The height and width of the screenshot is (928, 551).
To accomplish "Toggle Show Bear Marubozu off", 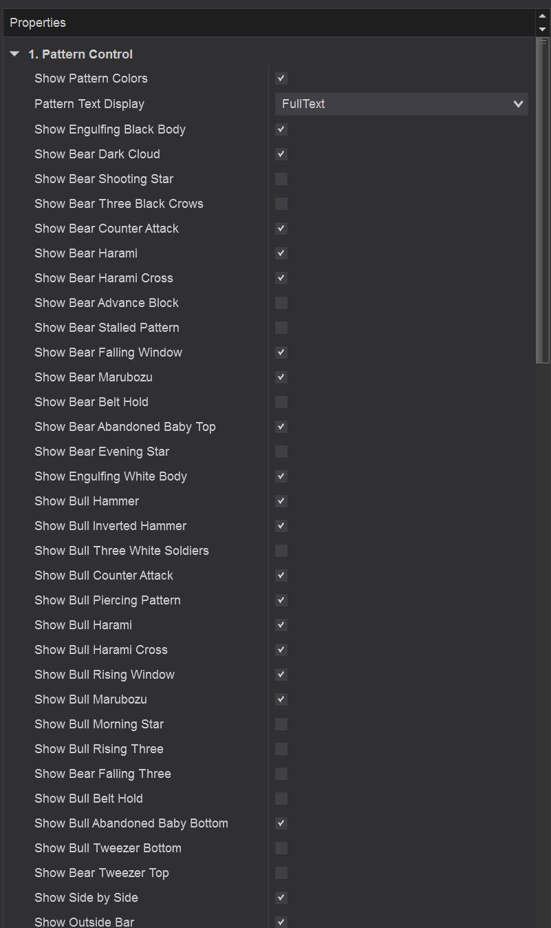I will 281,377.
